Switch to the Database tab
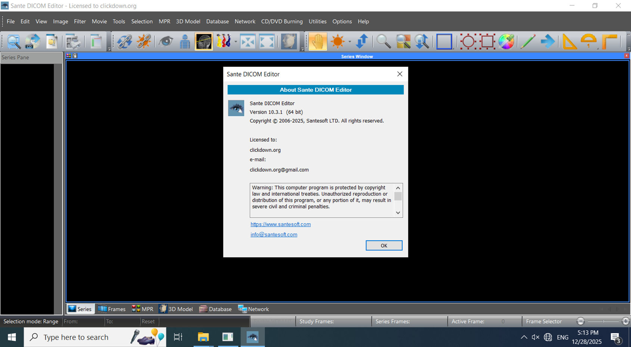The image size is (631, 347). point(215,309)
